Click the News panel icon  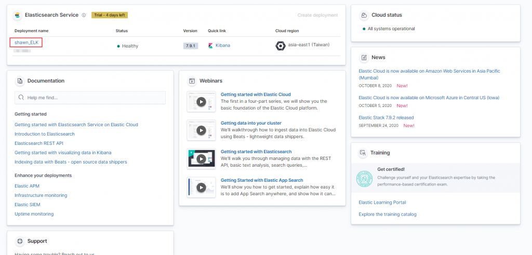pos(364,58)
